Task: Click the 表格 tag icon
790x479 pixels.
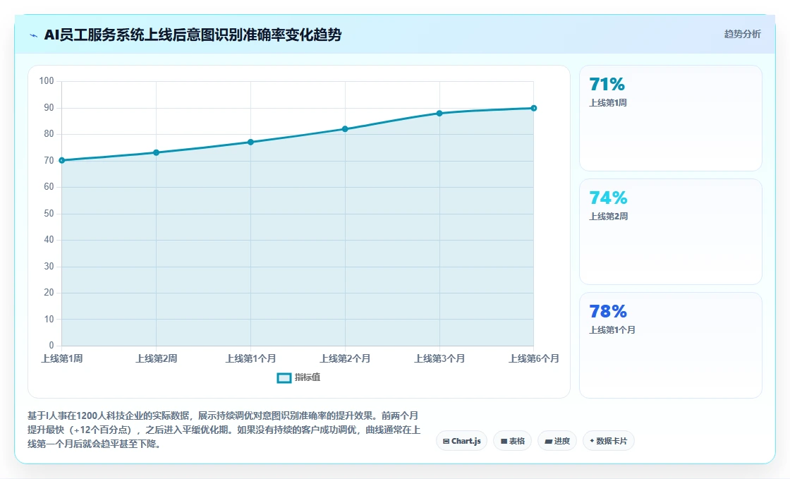Action: 504,441
